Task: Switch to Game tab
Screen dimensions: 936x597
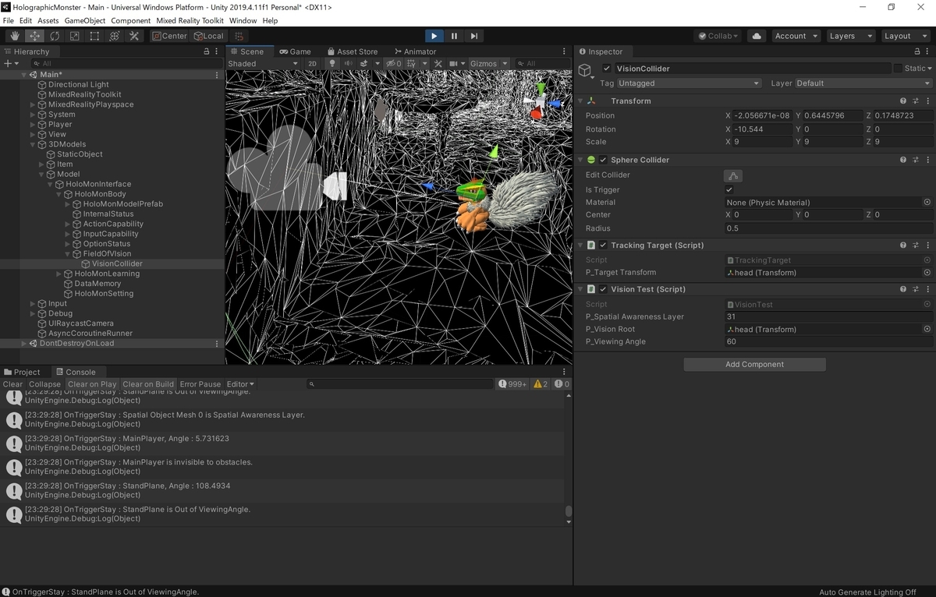Action: coord(294,51)
